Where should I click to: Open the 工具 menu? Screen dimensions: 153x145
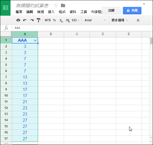click(x=84, y=12)
